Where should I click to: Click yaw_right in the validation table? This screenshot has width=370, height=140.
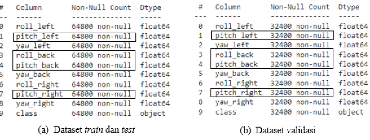(234, 102)
